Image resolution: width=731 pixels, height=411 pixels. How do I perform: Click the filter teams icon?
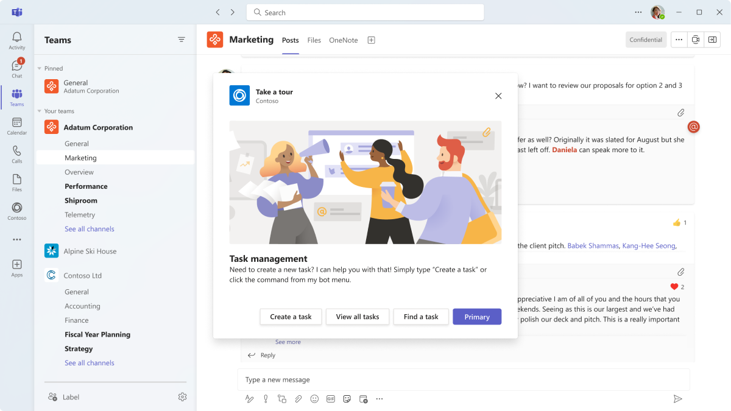182,40
